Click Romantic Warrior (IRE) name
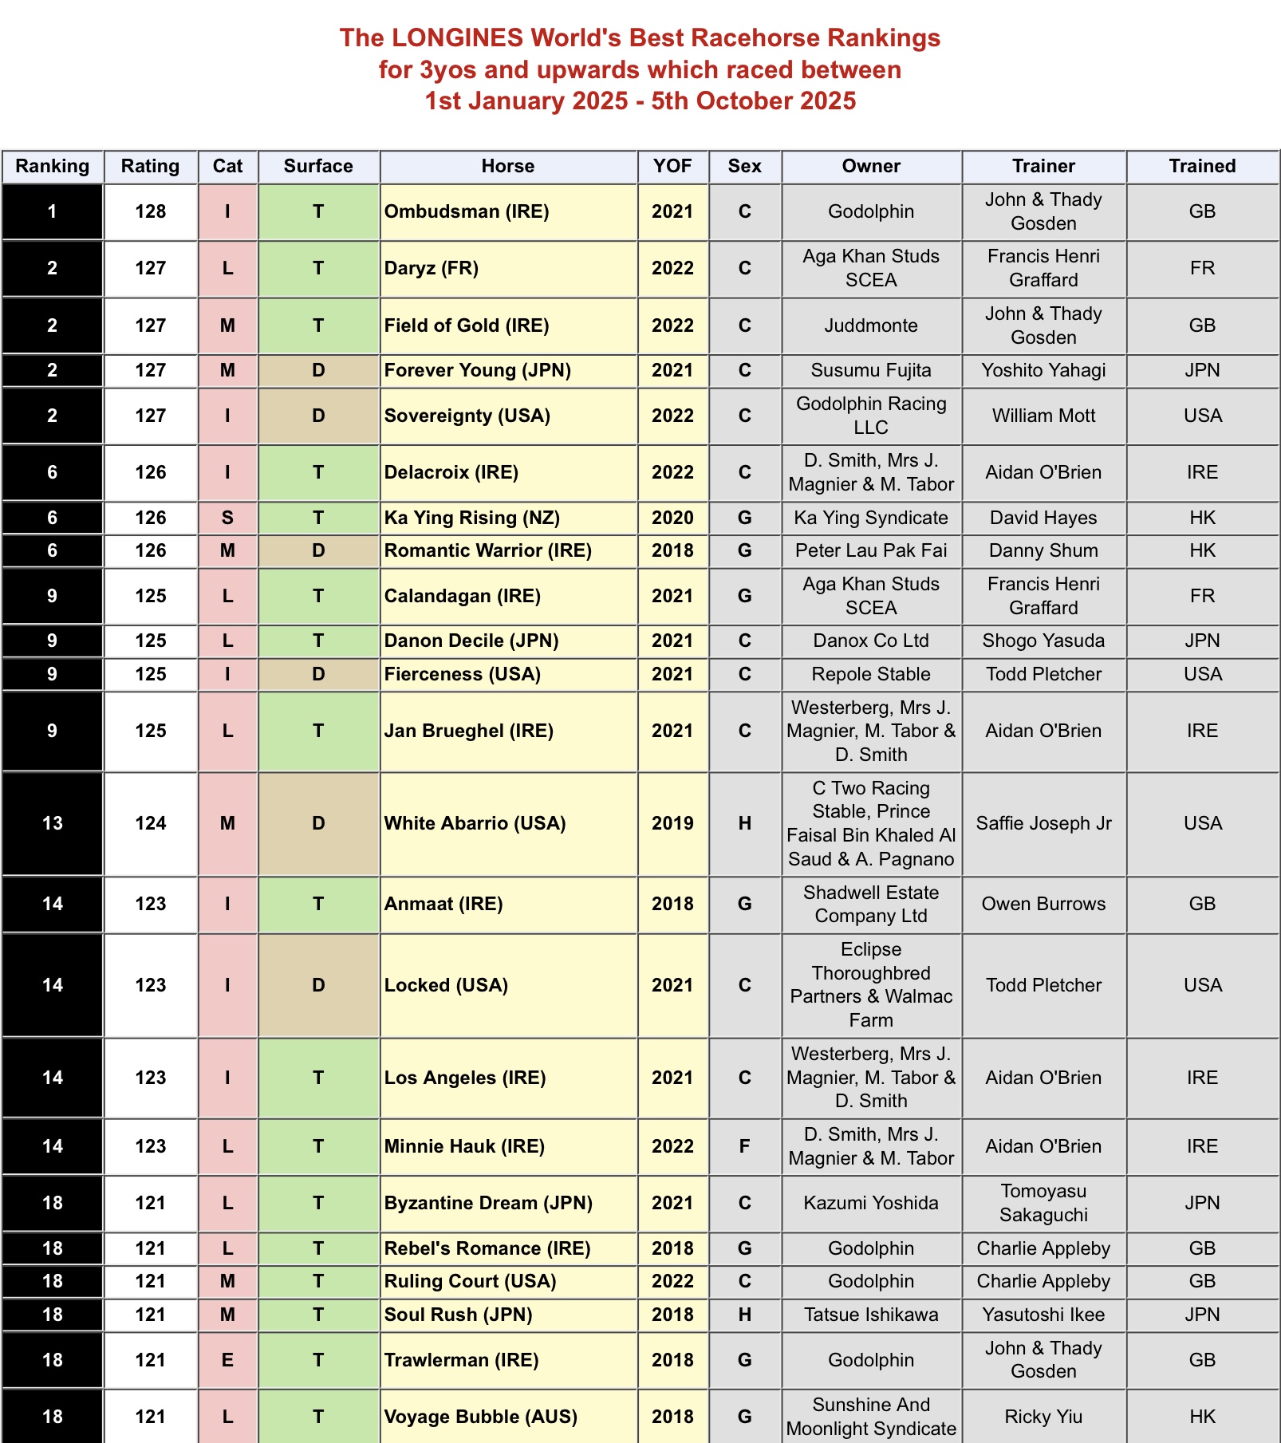1281x1443 pixels. tap(488, 550)
